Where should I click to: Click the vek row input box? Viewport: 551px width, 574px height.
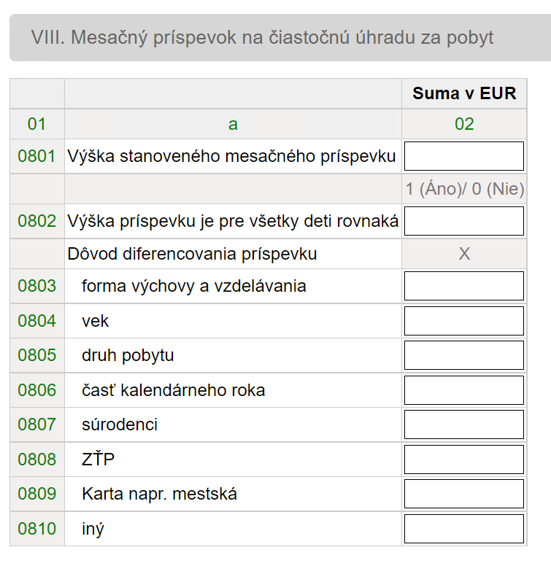click(464, 321)
